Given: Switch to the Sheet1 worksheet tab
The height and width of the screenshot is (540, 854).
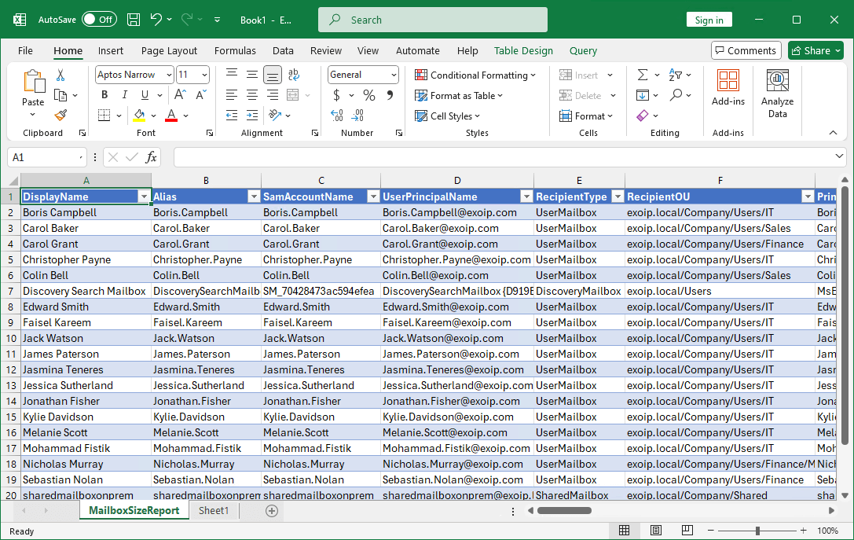Looking at the screenshot, I should click(x=214, y=509).
